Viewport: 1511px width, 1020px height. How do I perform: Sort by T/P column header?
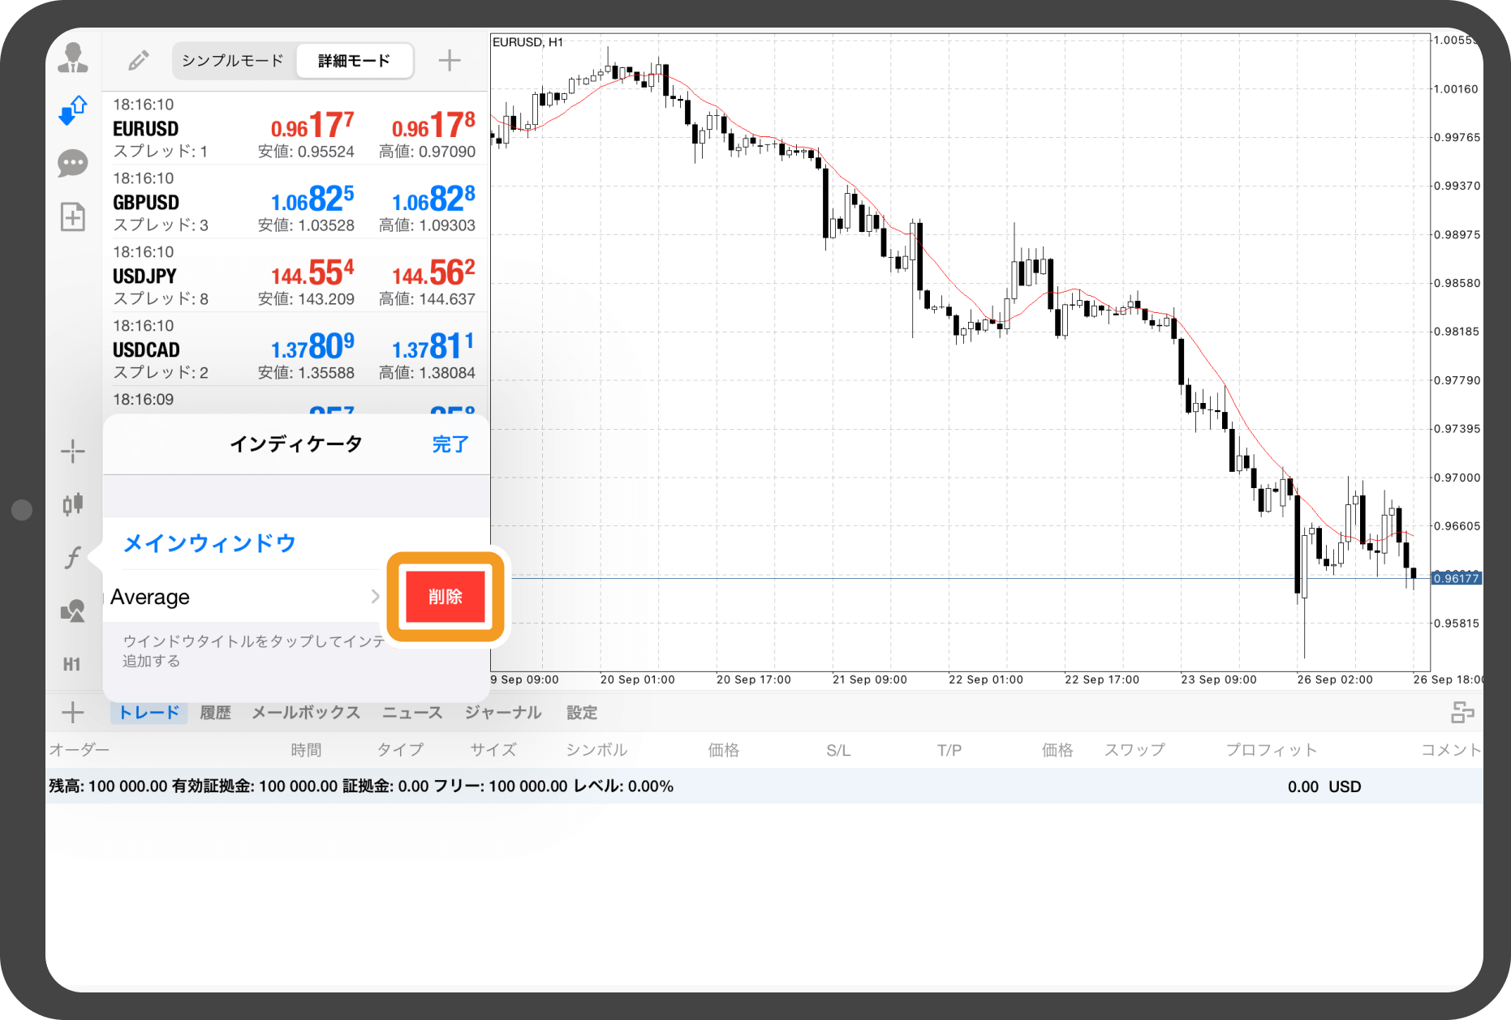(x=949, y=750)
